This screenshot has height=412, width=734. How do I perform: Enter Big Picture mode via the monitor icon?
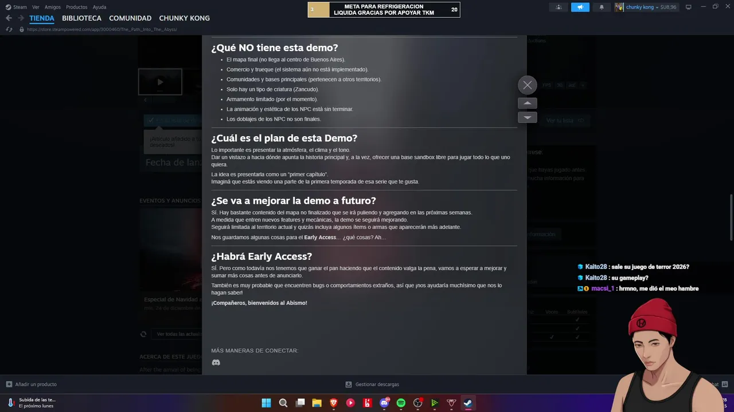[x=689, y=7]
